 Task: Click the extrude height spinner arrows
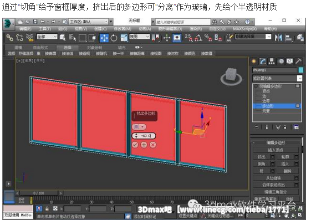point(136,136)
